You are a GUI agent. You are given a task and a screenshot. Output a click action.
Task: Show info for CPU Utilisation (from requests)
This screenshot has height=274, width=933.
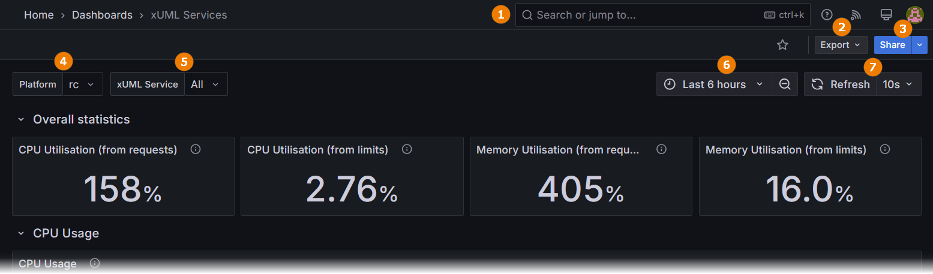coord(195,149)
